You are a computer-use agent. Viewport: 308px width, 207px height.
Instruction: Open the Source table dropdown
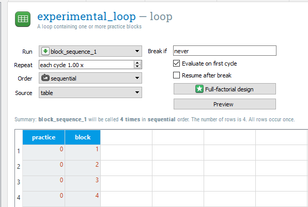pos(90,92)
